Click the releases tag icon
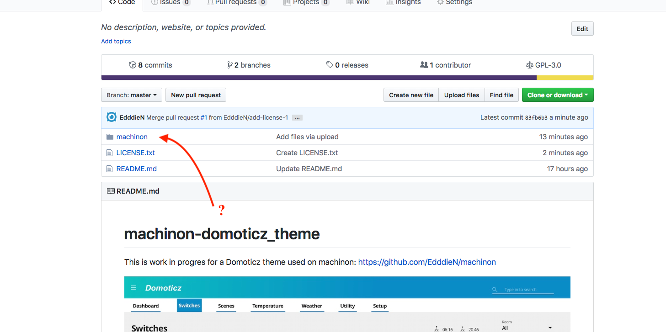Viewport: 666px width, 332px height. pyautogui.click(x=330, y=65)
